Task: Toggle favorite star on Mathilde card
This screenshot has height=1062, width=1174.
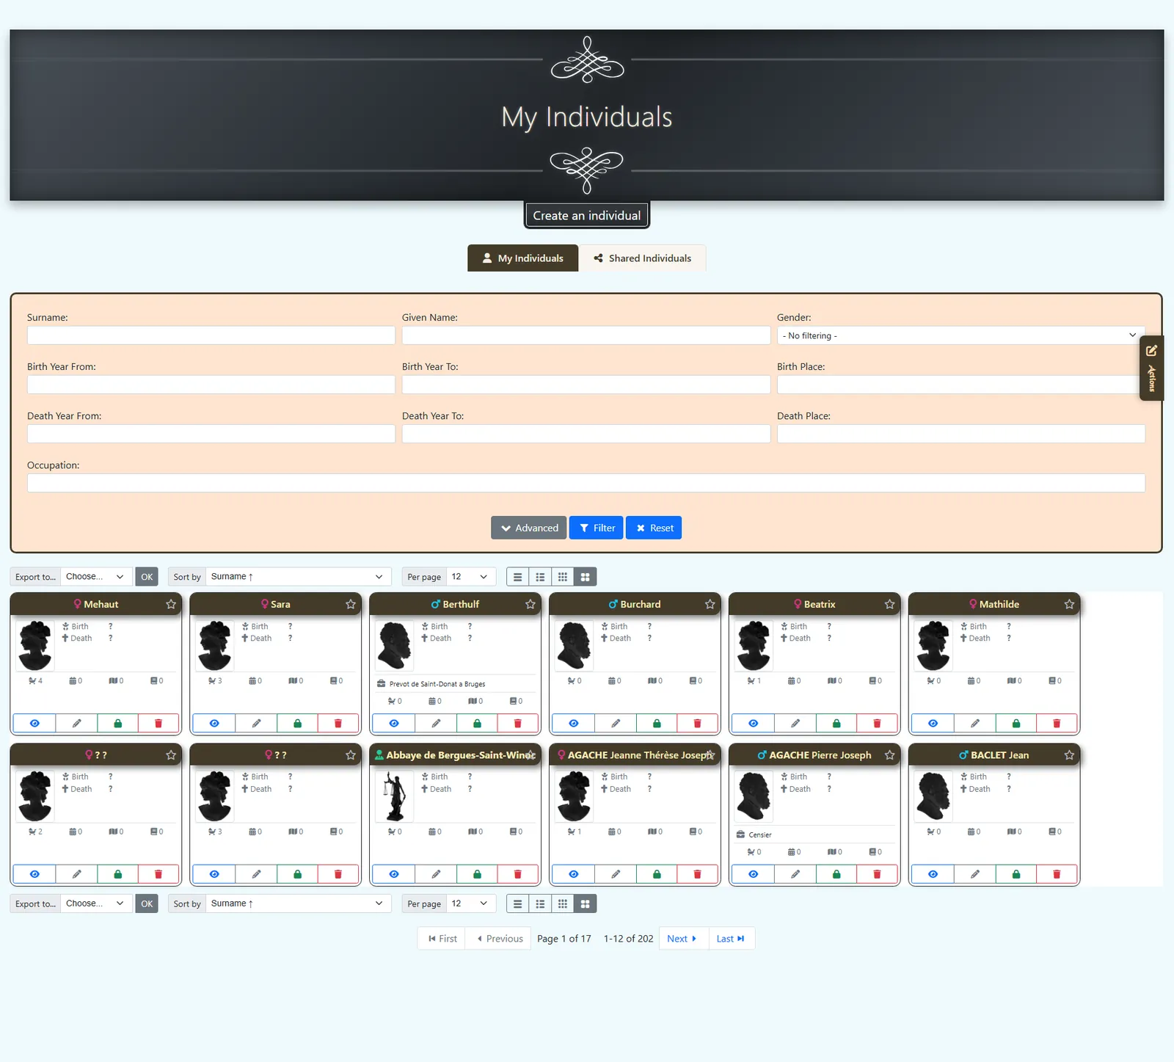Action: [x=1069, y=604]
